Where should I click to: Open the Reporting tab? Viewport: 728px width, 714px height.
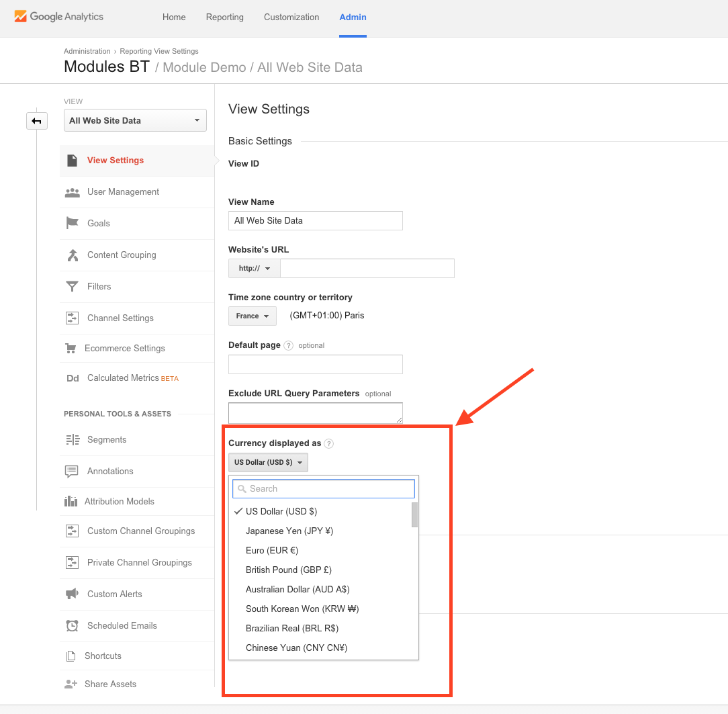[x=225, y=17]
